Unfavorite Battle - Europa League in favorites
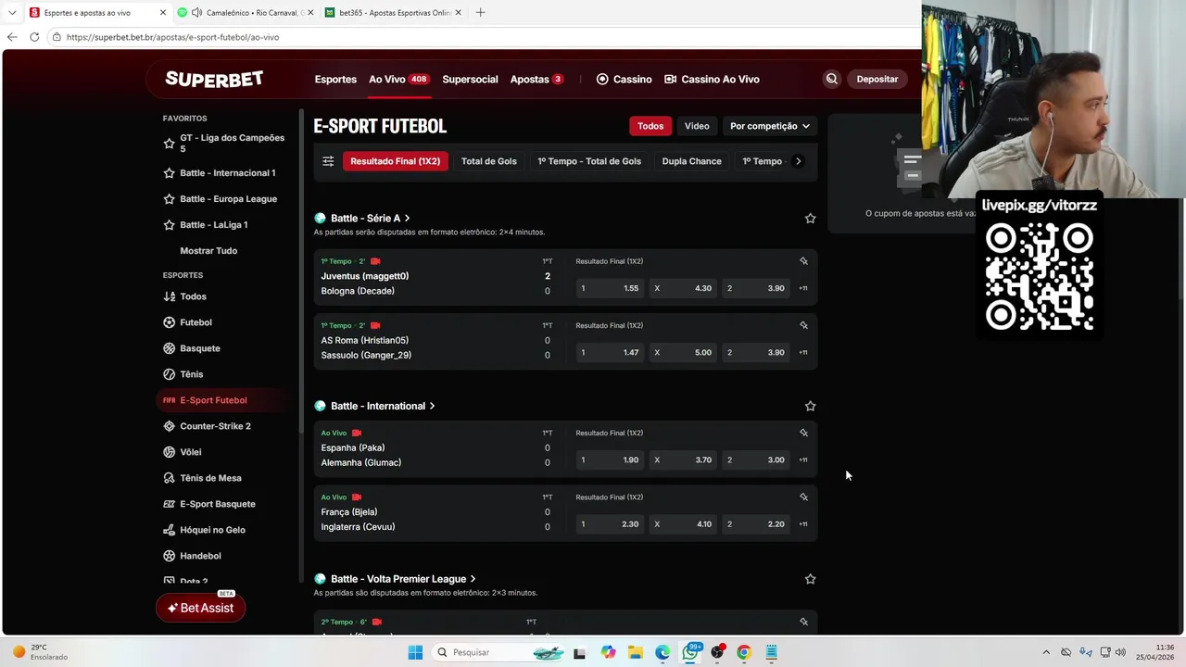The width and height of the screenshot is (1186, 667). (169, 199)
